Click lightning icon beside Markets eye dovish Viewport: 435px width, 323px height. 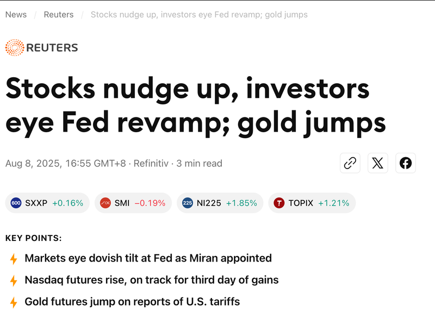[14, 259]
